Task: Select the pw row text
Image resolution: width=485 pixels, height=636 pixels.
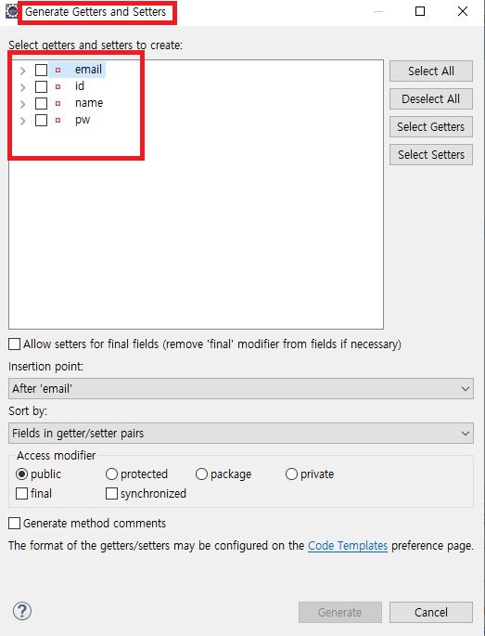Action: [83, 120]
